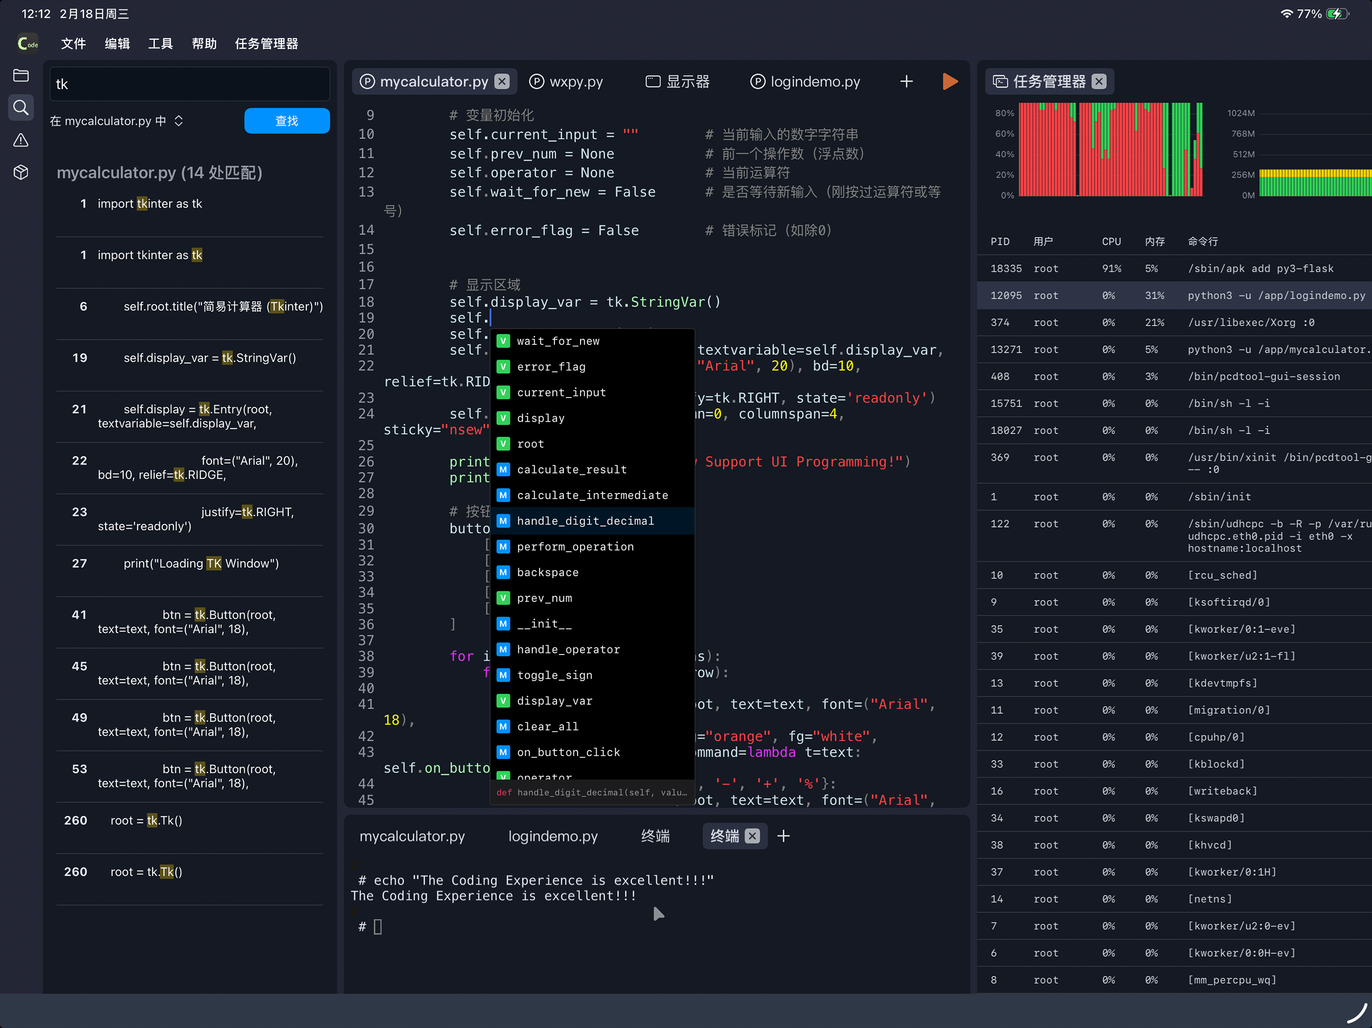Screen dimensions: 1372x1028
Task: Sort processes by the CPU column header
Action: pyautogui.click(x=1111, y=241)
